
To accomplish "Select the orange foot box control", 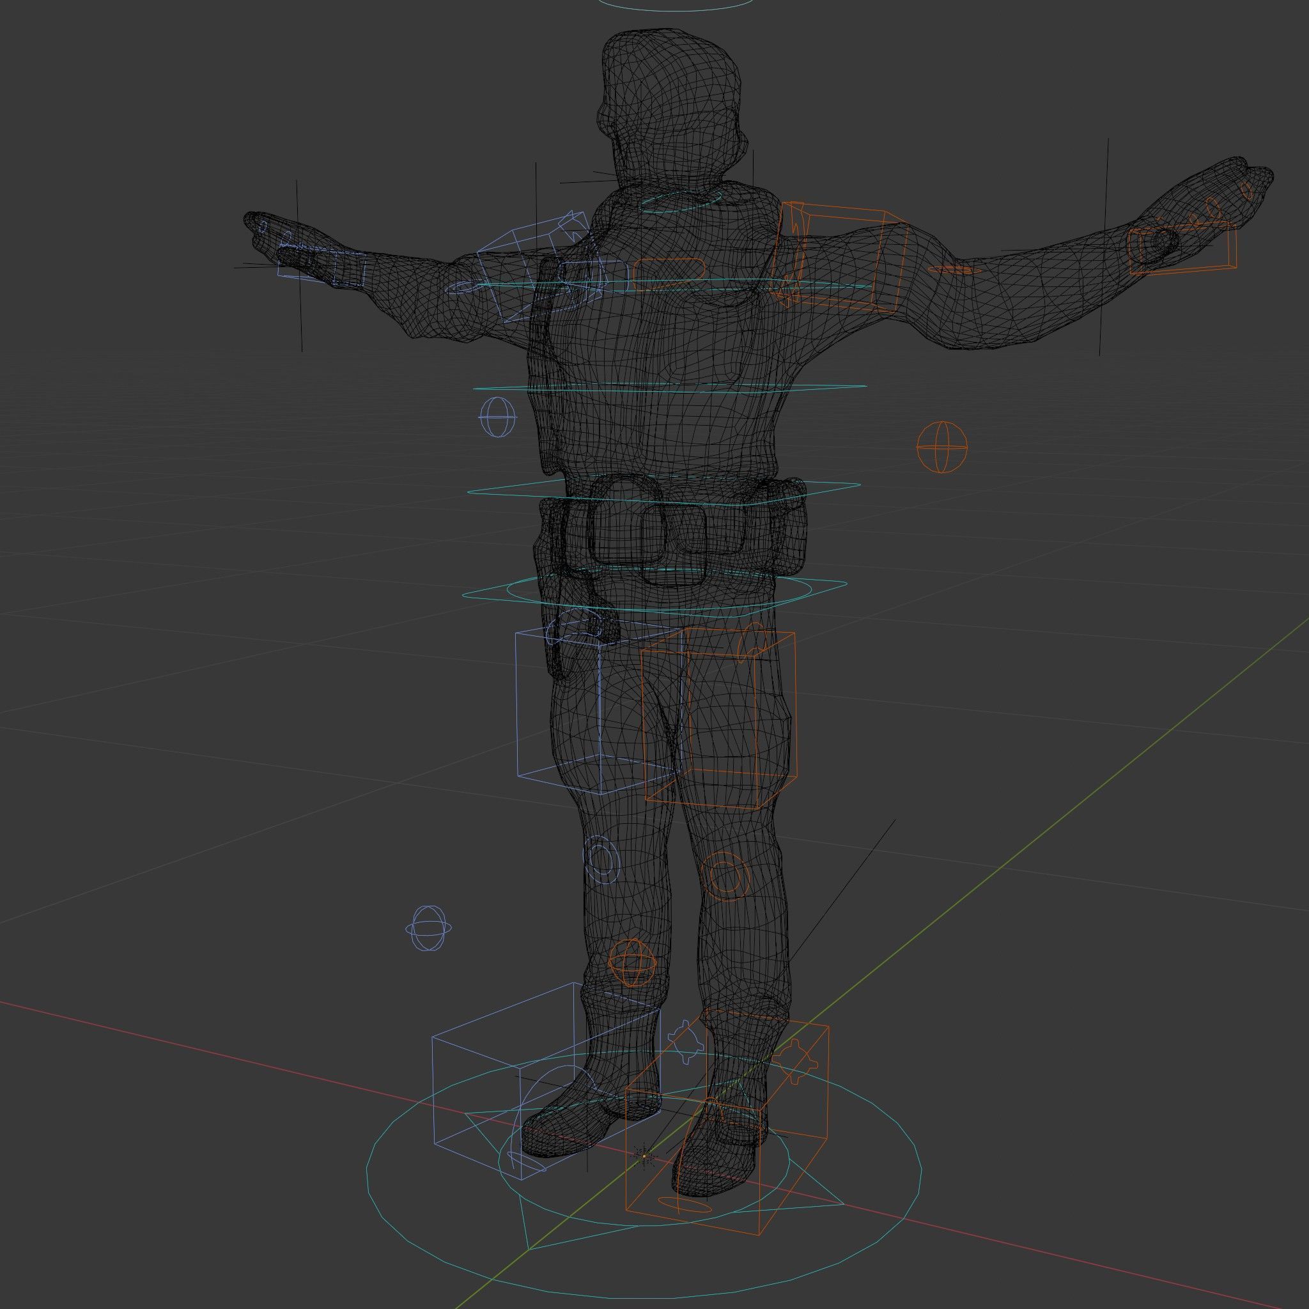I will 727,1120.
